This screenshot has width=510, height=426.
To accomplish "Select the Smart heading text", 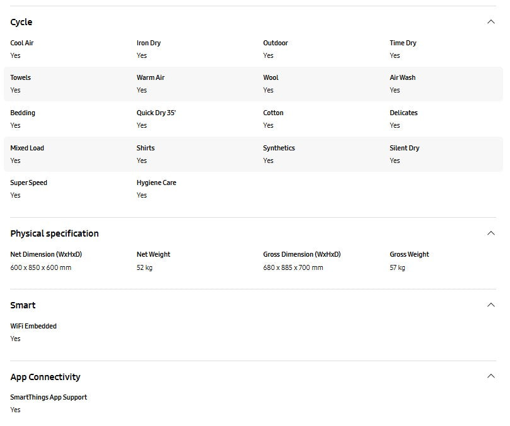I will tap(23, 305).
